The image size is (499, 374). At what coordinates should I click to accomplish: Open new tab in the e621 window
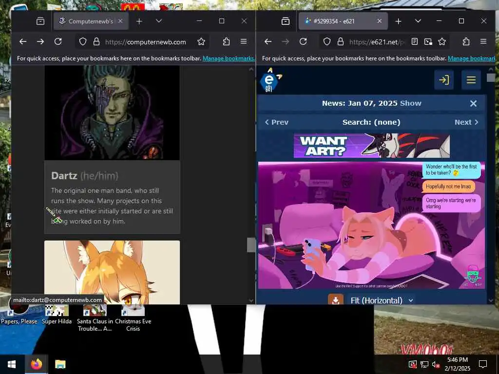(398, 21)
